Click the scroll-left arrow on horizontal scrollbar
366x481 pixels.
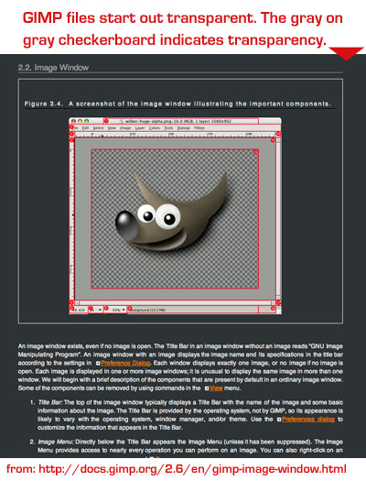(x=77, y=302)
